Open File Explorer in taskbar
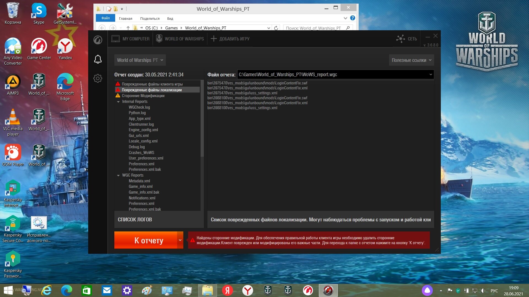 coord(207,290)
